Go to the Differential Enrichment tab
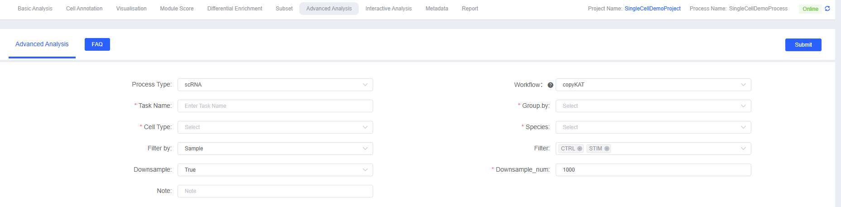841x207 pixels. click(235, 9)
